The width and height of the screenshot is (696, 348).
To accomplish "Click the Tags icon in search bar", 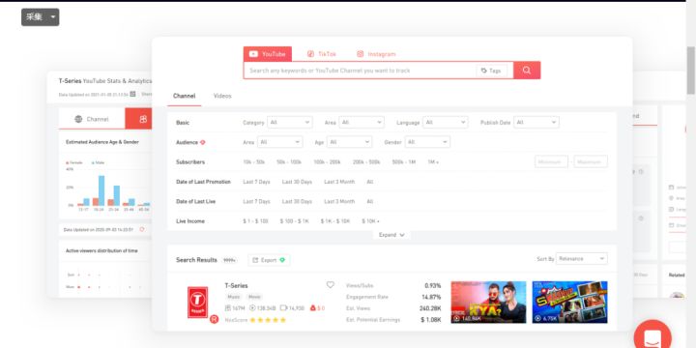I will point(484,71).
